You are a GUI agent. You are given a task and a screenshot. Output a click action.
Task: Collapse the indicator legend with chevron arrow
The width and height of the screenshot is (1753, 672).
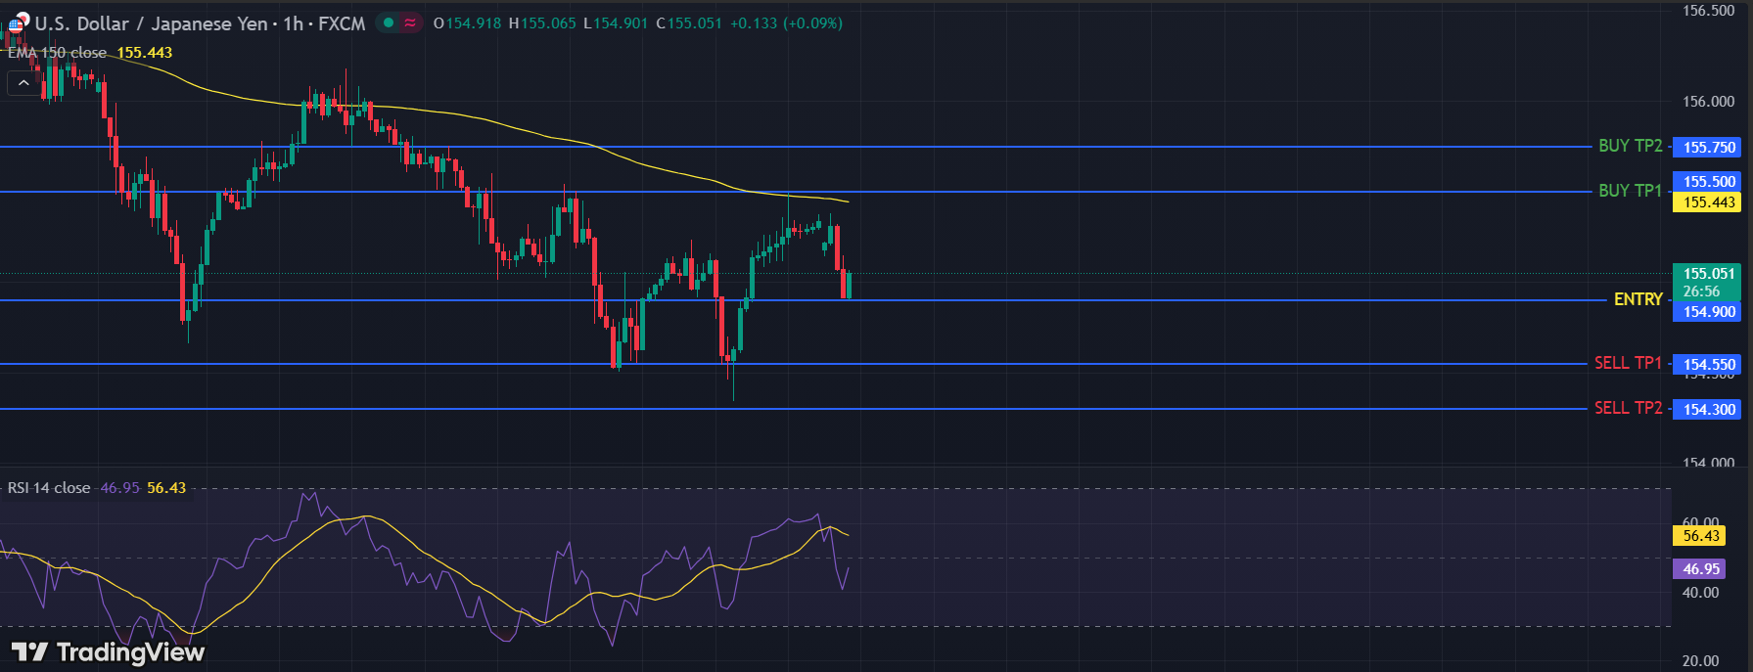click(x=23, y=83)
